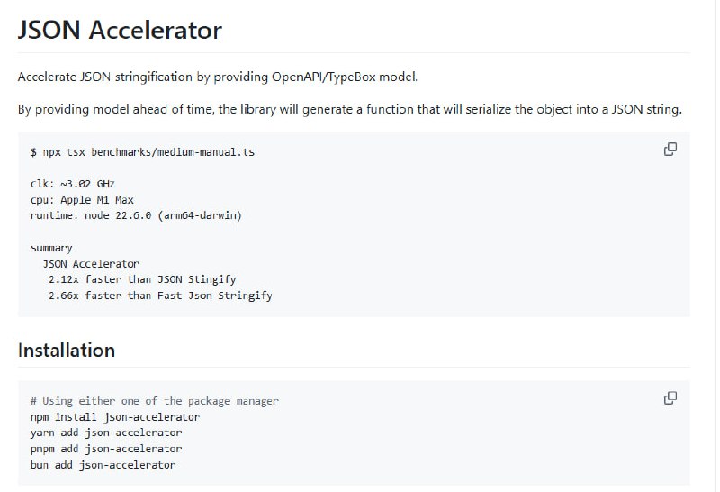Click the clk ~3.02 GHz line
This screenshot has width=720, height=492.
point(73,183)
